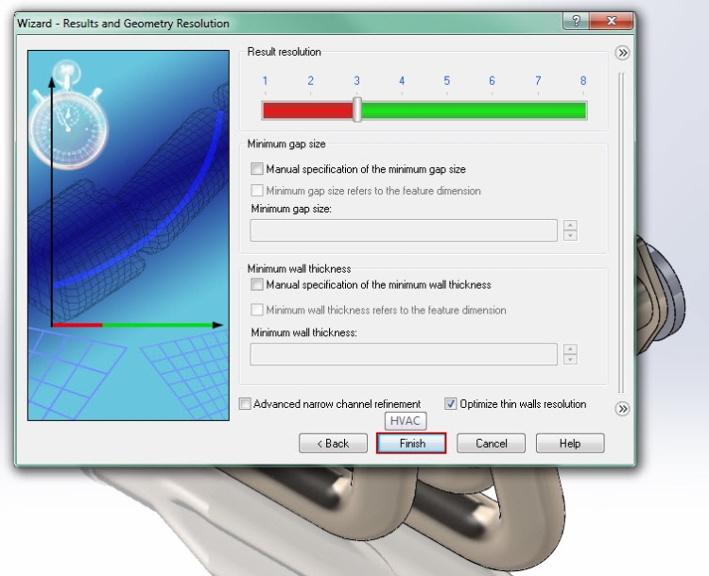Toggle minimum wall thickness refers to feature dimension
The height and width of the screenshot is (576, 709).
(x=257, y=310)
